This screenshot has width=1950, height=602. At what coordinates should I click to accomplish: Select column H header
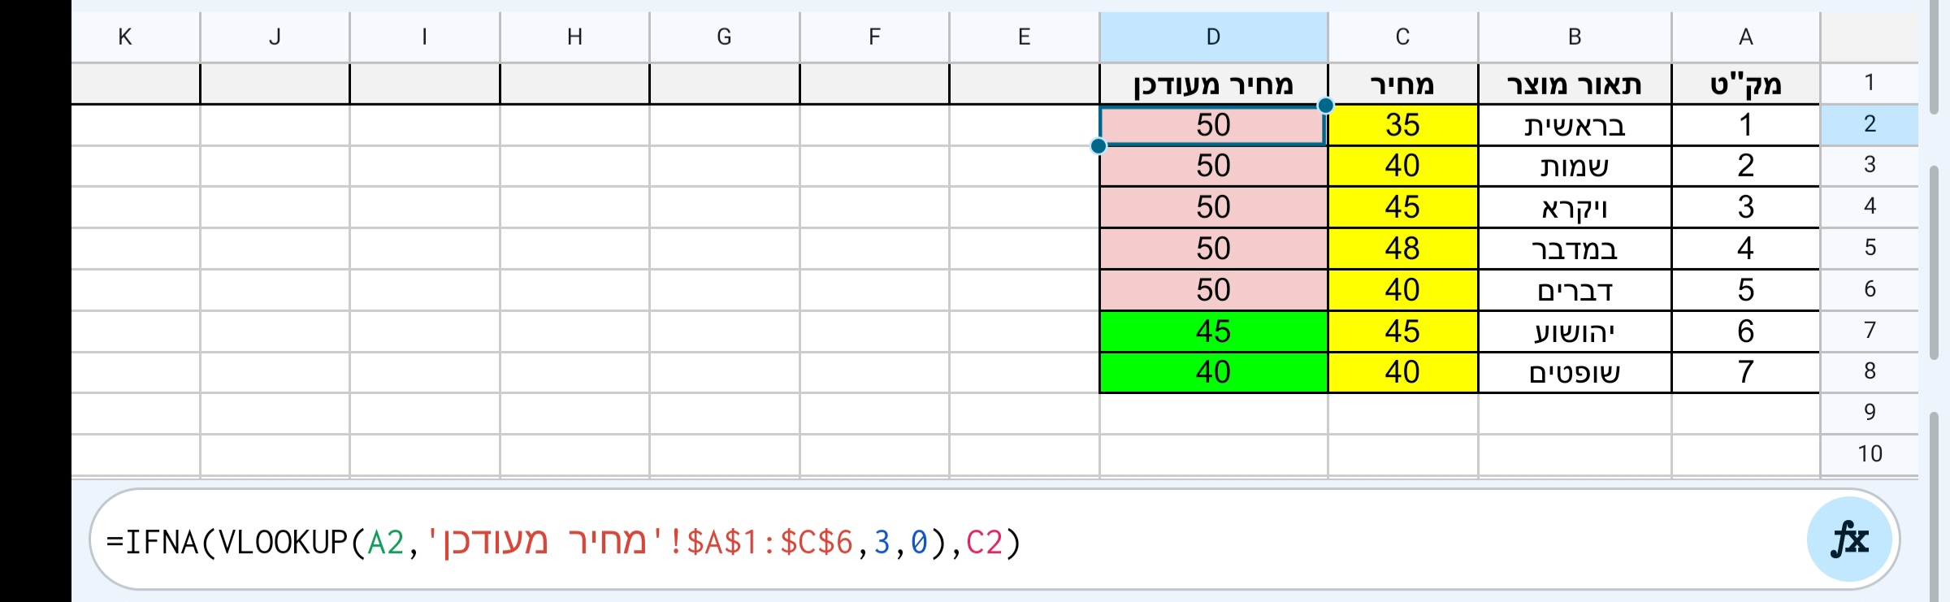[574, 37]
